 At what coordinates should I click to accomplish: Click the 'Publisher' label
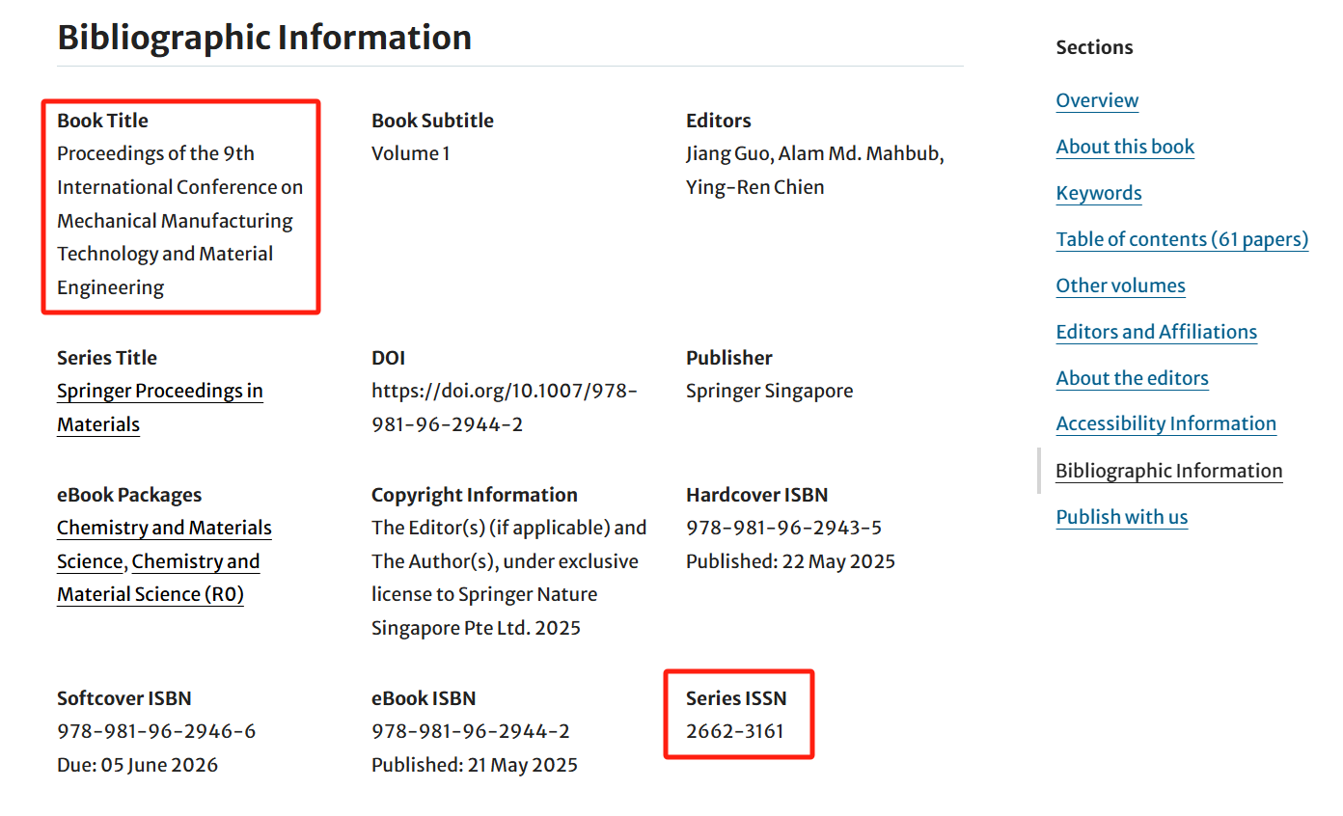click(x=729, y=358)
